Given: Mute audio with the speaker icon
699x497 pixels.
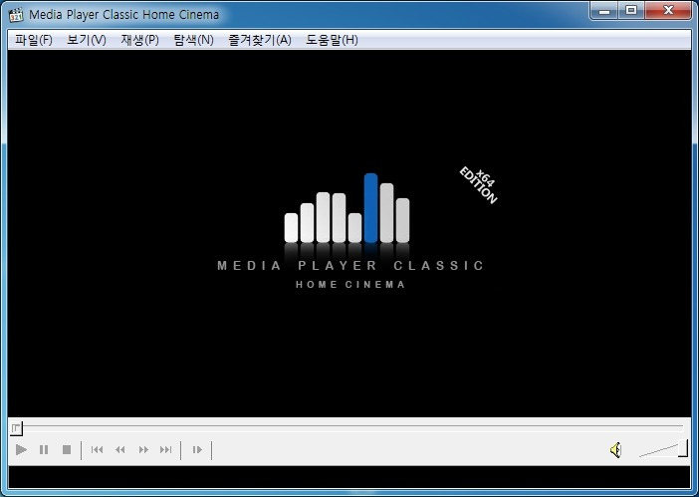Looking at the screenshot, I should click(x=615, y=450).
